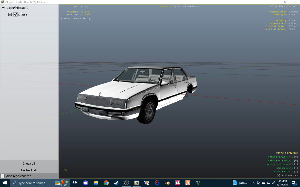The image size is (300, 187).
Task: Open Steam from the taskbar
Action: [x=116, y=183]
